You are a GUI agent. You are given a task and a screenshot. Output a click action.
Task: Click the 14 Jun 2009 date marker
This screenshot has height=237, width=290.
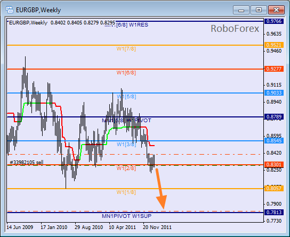(20, 227)
